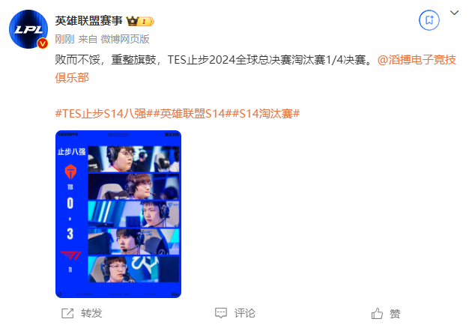Open the TES 0-3 T1 poster image
Viewport: 469px width, 325px height.
[x=118, y=214]
